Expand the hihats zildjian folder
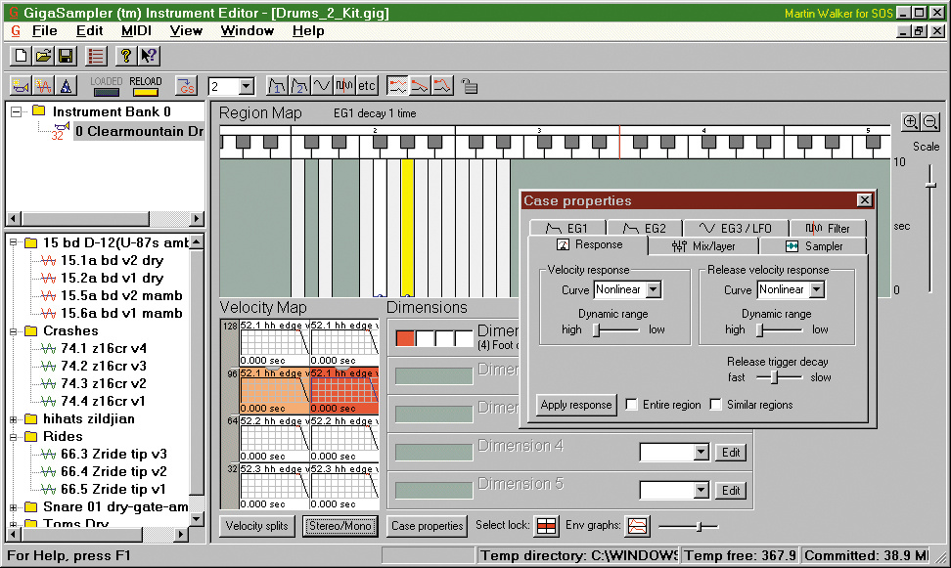This screenshot has width=951, height=568. [x=15, y=419]
